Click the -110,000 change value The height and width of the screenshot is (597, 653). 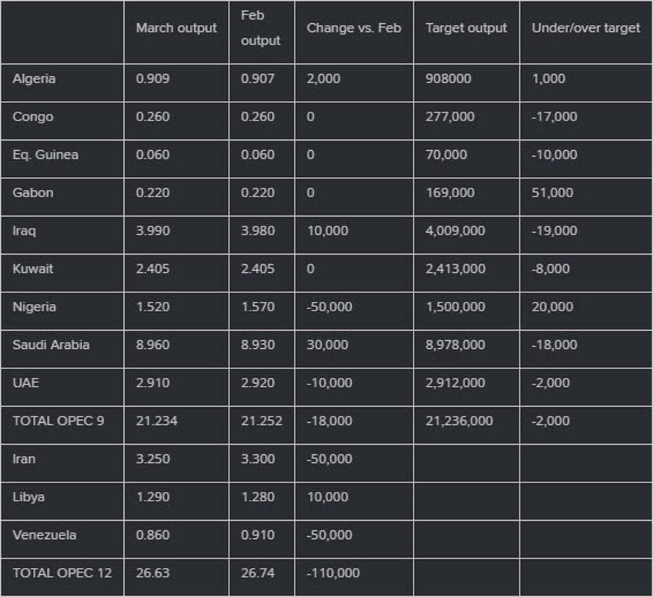[333, 573]
